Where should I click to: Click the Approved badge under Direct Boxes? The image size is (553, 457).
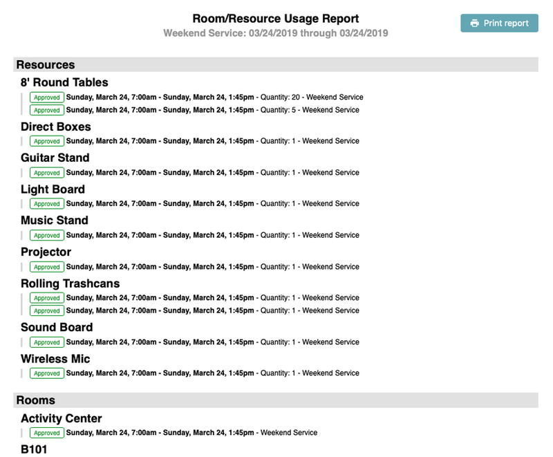click(46, 141)
